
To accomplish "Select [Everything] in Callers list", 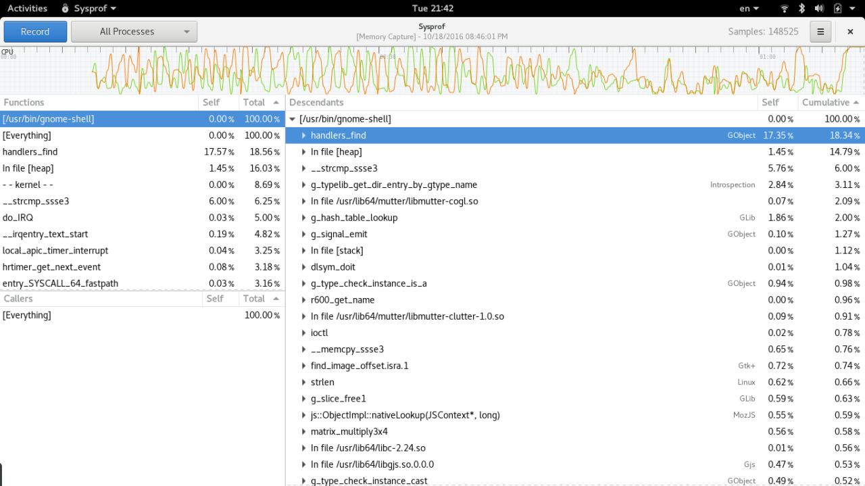I will (x=142, y=315).
